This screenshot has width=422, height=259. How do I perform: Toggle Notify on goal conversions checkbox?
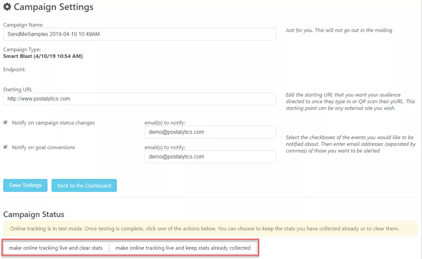(5, 147)
